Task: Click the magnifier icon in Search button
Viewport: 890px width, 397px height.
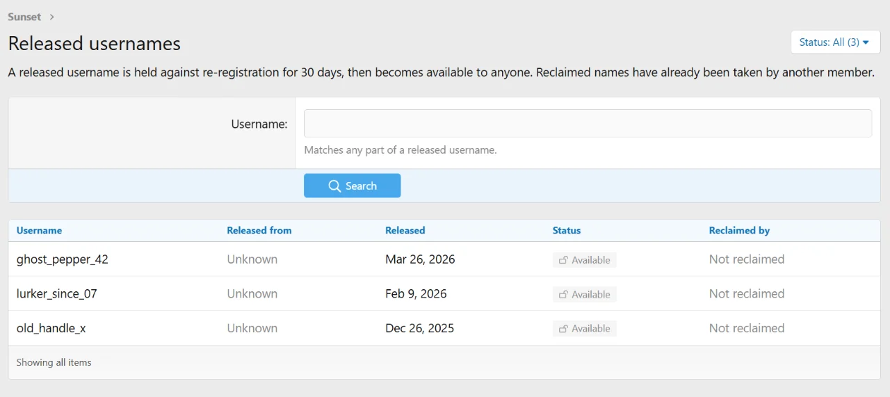Action: point(334,186)
